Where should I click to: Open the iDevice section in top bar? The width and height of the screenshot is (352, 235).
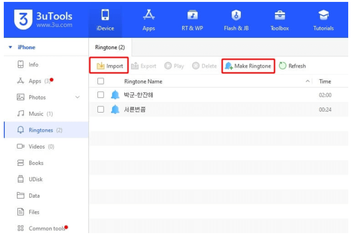pyautogui.click(x=105, y=20)
